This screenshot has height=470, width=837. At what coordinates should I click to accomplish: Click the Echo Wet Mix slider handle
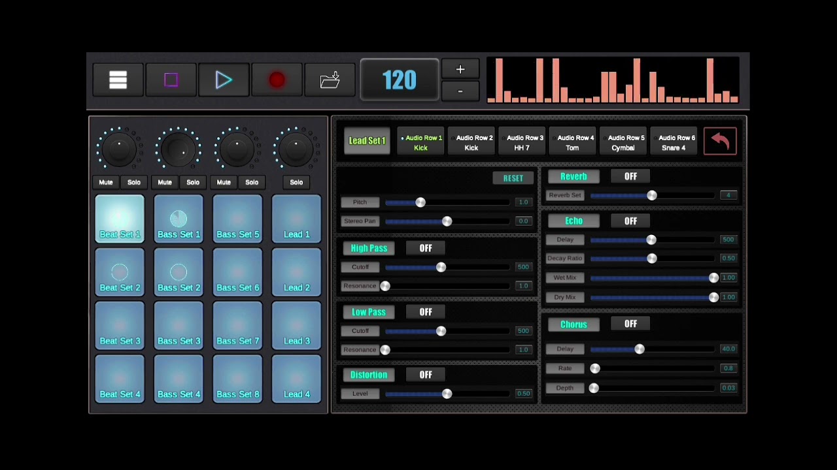[x=713, y=277]
